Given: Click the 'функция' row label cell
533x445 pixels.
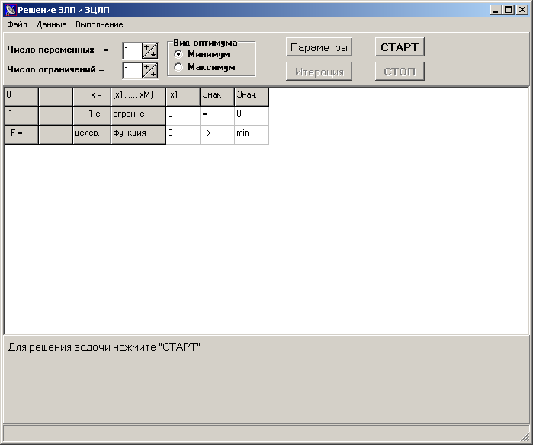Looking at the screenshot, I should point(138,135).
